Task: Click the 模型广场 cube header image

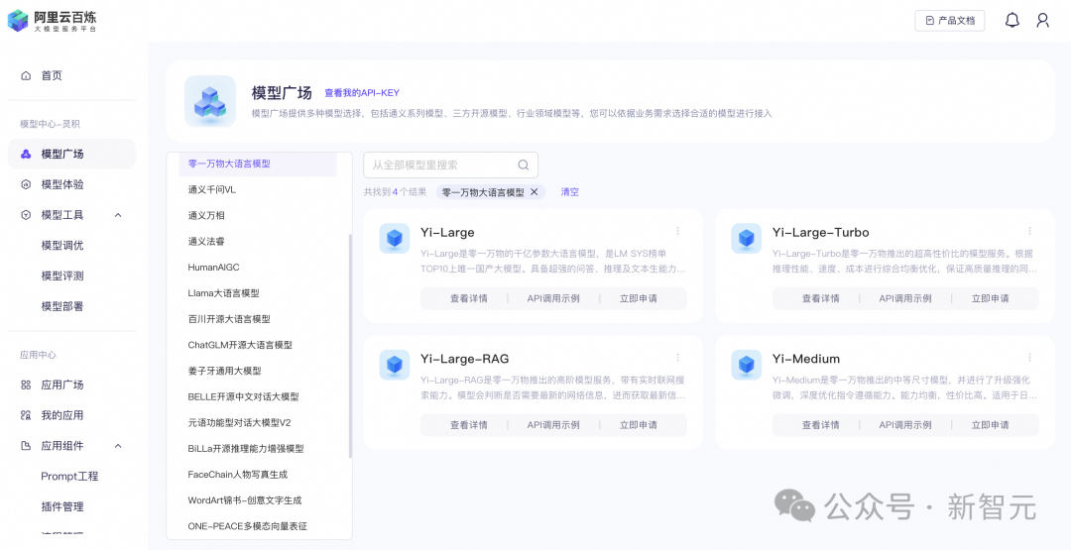Action: (209, 101)
